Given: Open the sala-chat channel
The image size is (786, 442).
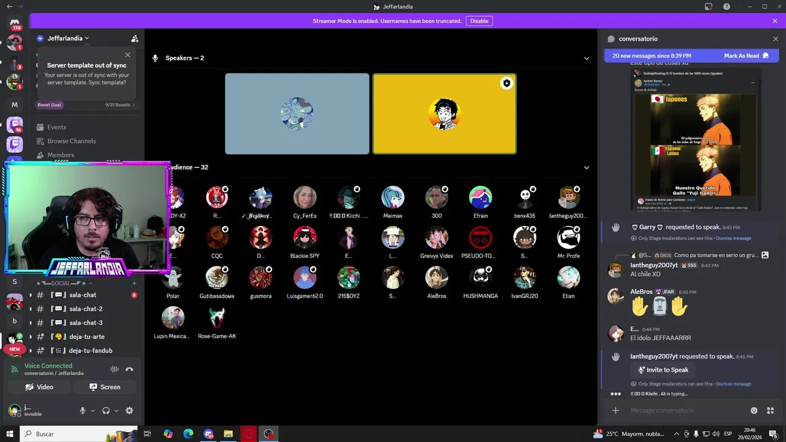Looking at the screenshot, I should (82, 295).
